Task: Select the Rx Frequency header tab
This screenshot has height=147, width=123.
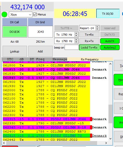Action: [90, 59]
